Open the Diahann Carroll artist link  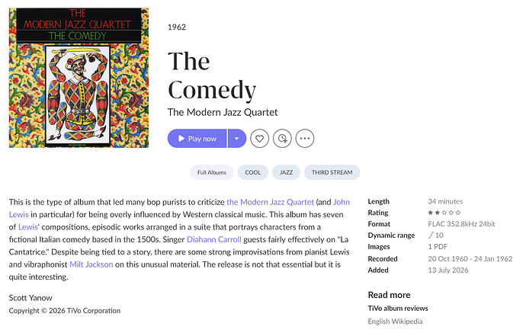214,239
